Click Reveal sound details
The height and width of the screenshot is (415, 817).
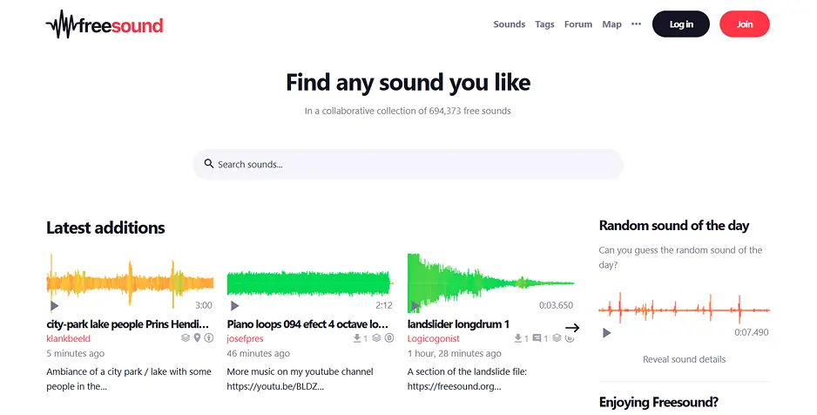click(684, 359)
